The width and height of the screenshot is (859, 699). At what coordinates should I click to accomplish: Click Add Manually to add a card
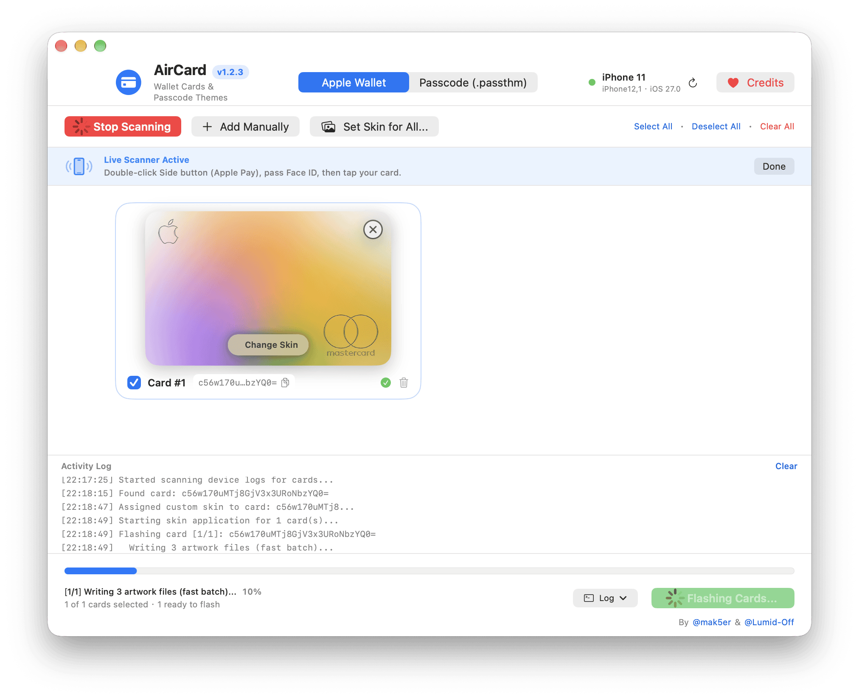[245, 126]
